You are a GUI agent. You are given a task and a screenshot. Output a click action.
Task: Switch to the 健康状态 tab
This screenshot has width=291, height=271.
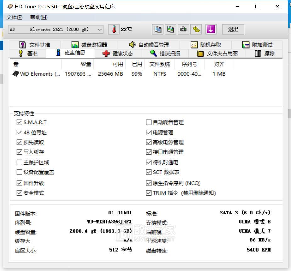(x=118, y=53)
